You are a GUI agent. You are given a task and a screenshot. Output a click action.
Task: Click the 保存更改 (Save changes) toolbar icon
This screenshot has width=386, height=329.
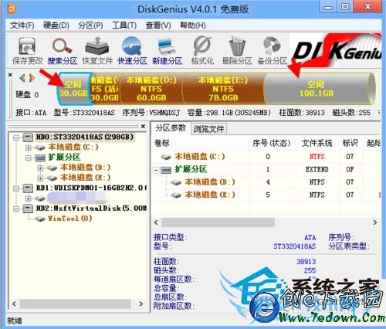pos(27,51)
